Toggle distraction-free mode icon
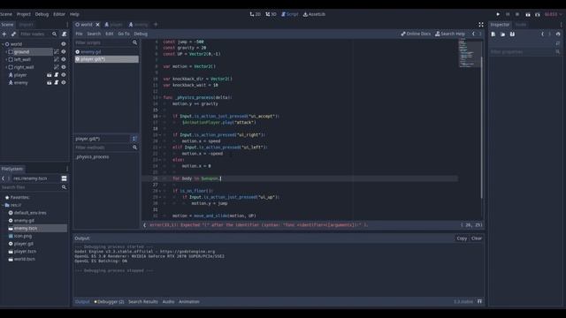Viewport: 566px width, 318px height. 481,25
